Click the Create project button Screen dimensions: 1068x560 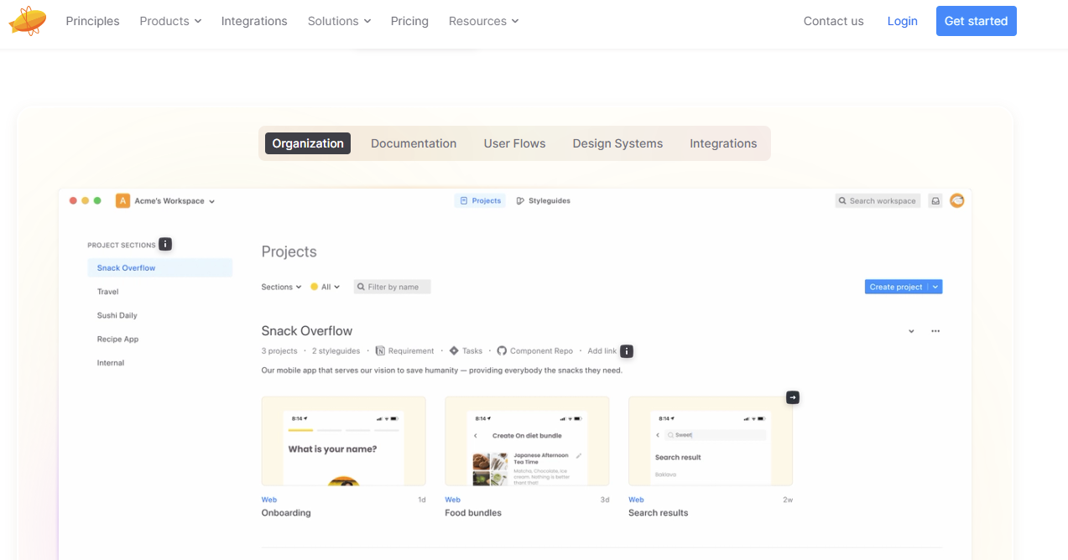896,287
